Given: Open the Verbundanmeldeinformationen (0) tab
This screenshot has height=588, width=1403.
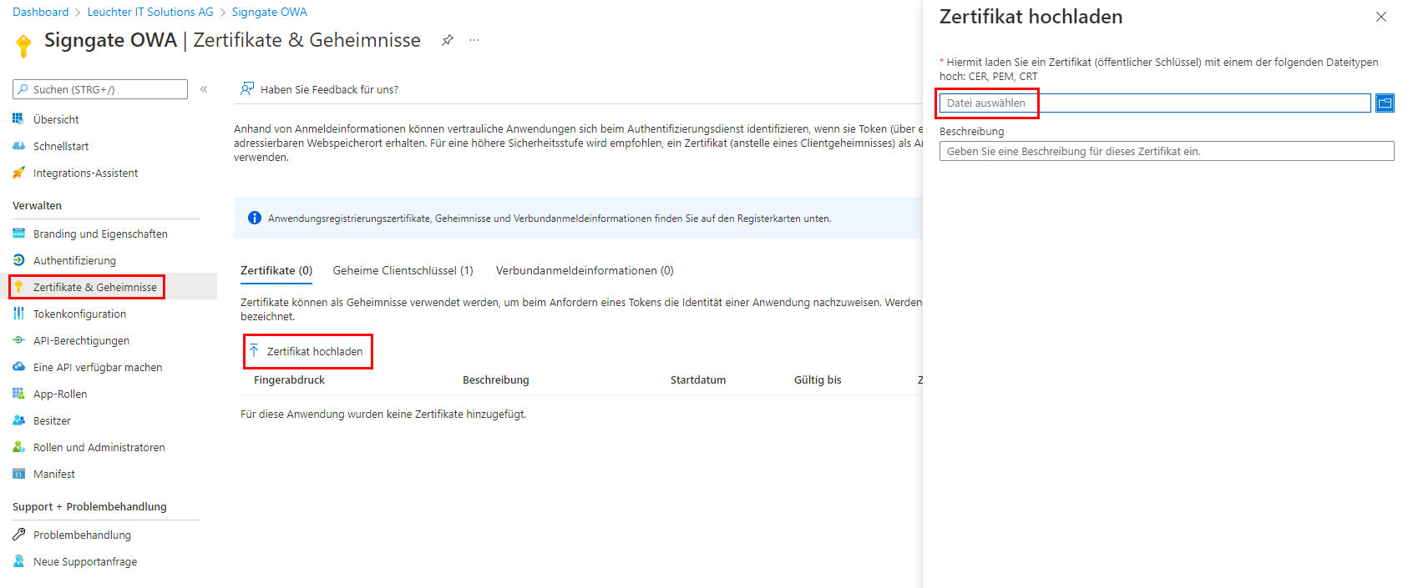Looking at the screenshot, I should (585, 270).
